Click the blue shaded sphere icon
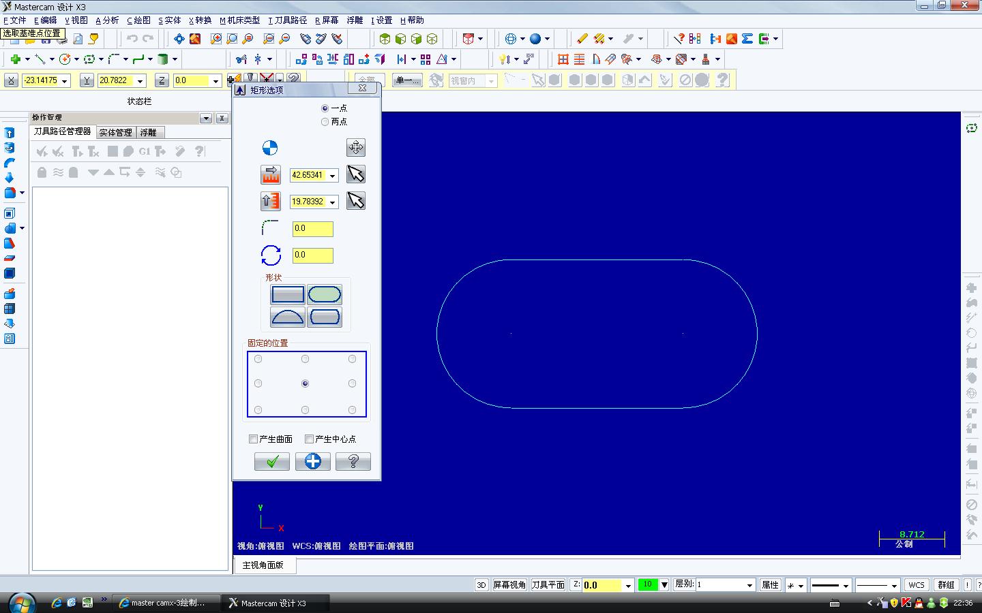 pyautogui.click(x=535, y=39)
